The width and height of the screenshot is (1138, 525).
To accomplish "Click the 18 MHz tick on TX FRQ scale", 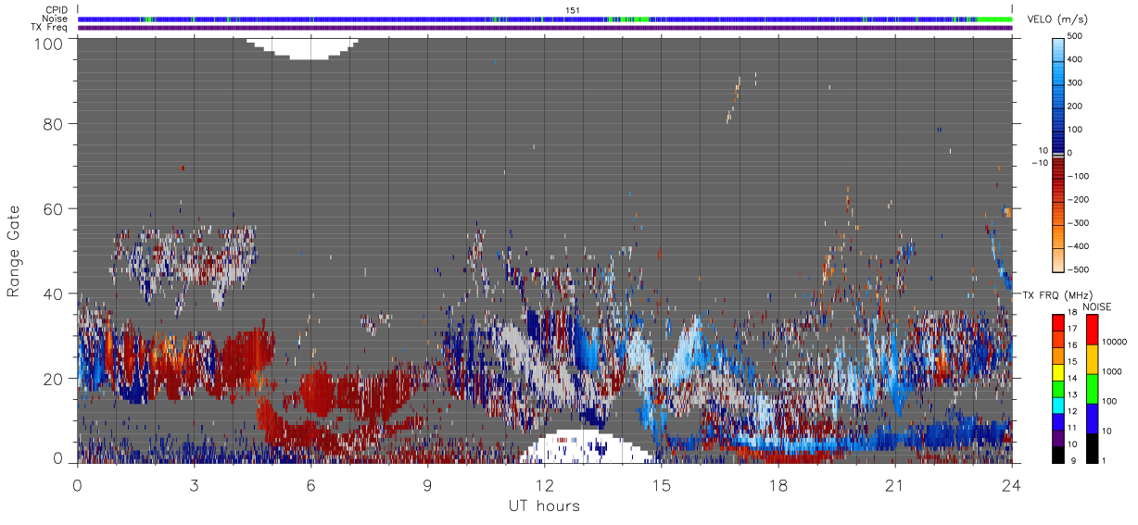I will point(1073,314).
